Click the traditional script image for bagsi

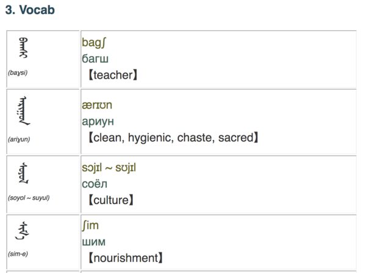pos(24,49)
